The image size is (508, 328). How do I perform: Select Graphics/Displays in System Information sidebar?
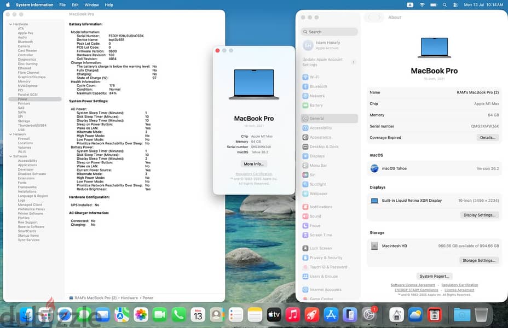pos(31,77)
